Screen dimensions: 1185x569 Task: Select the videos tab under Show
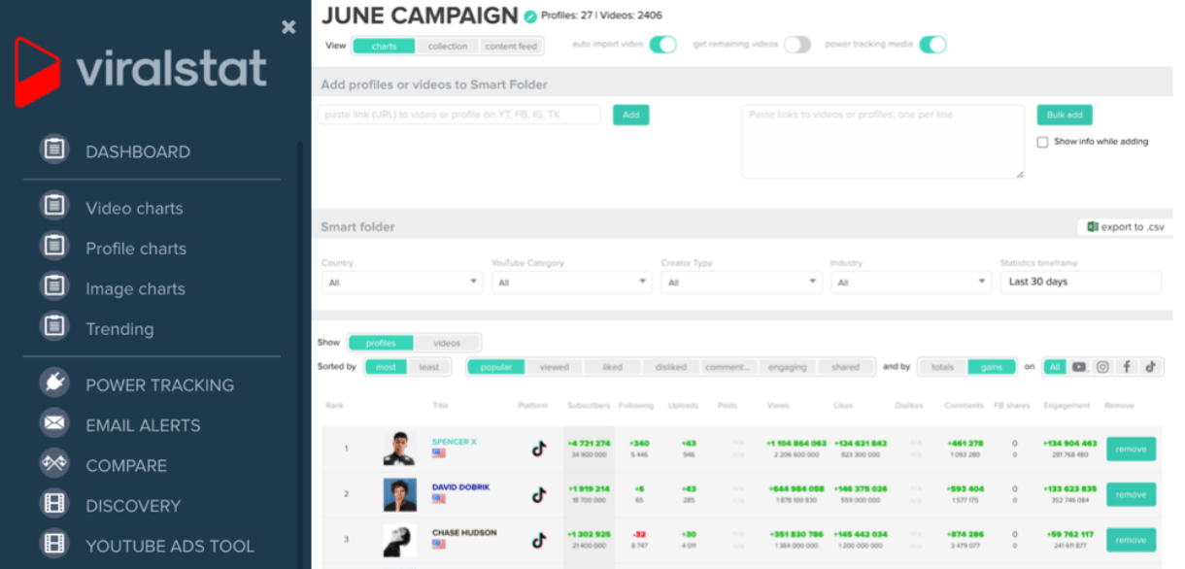pyautogui.click(x=447, y=343)
